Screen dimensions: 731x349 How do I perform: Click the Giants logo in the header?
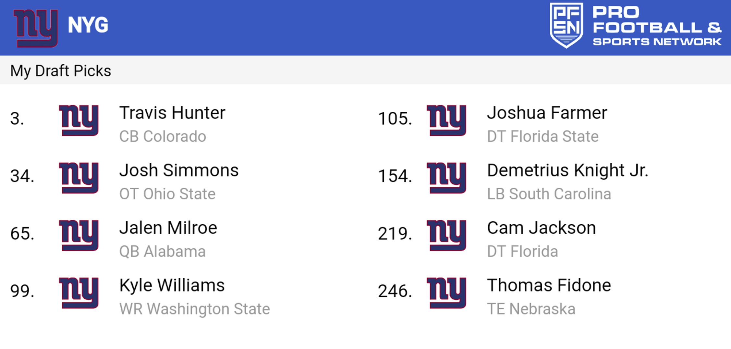[x=36, y=28]
